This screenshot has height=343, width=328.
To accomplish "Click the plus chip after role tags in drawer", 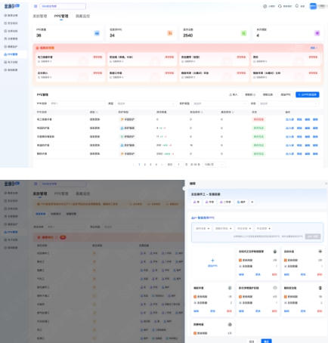I will coord(252,202).
